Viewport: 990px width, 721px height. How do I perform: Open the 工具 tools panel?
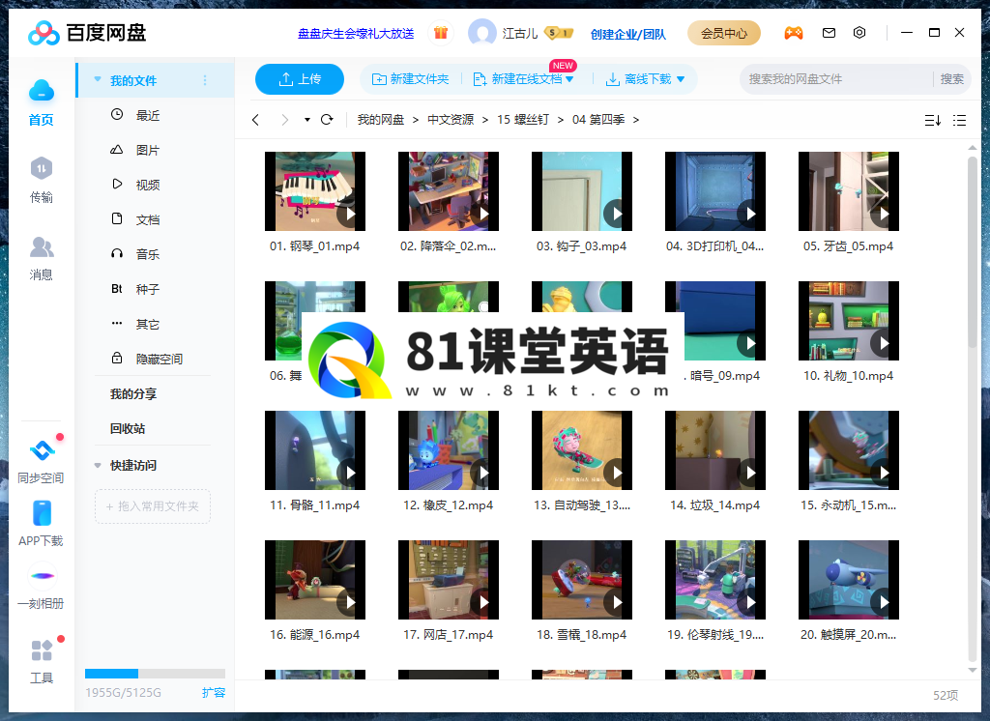click(41, 661)
